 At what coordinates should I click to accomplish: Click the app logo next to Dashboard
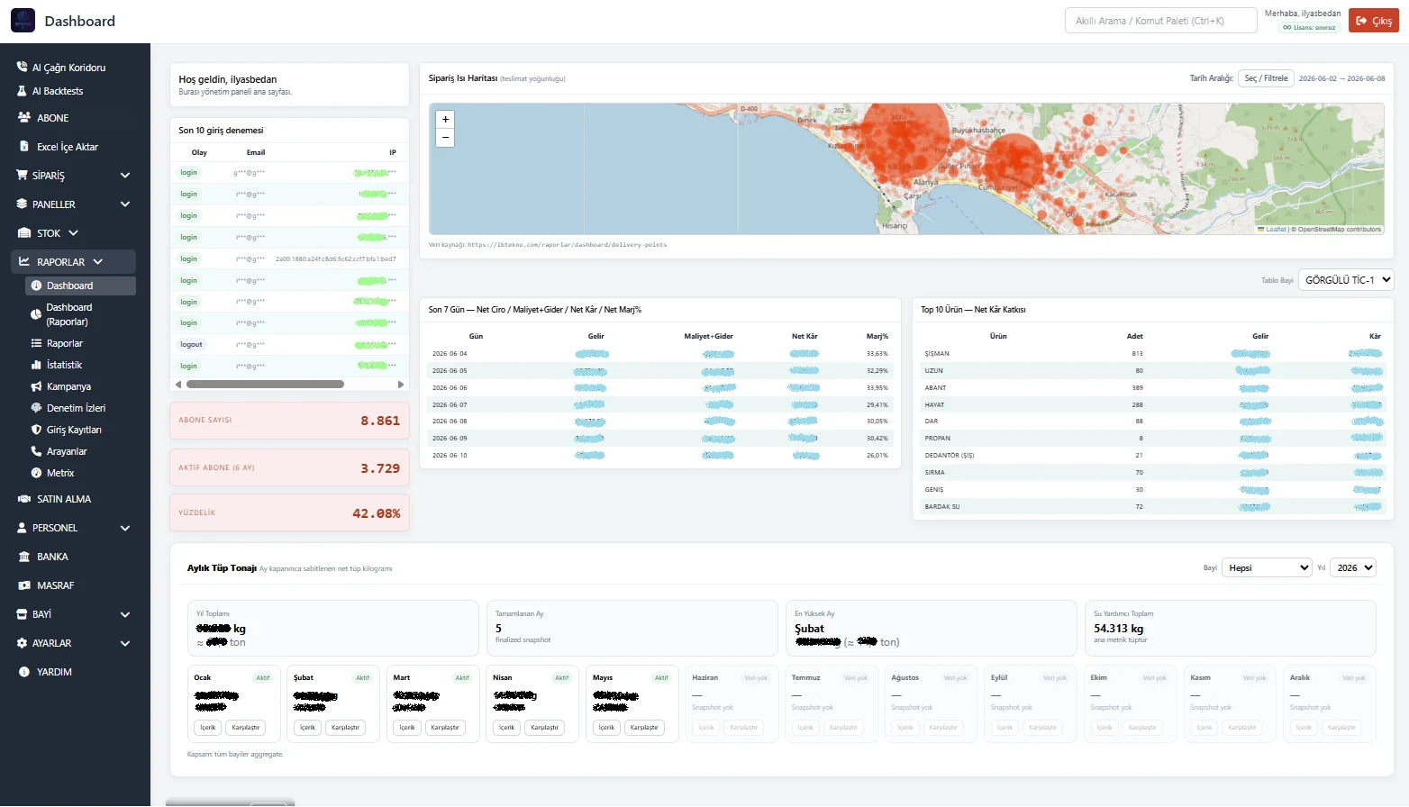tap(23, 21)
